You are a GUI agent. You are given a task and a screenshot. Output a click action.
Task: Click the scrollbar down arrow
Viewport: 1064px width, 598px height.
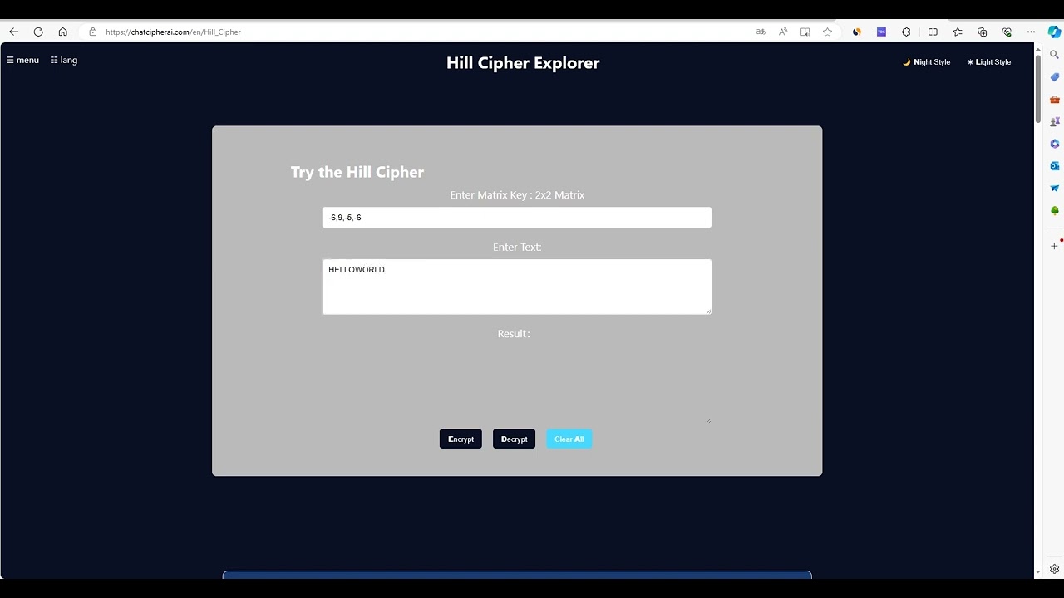(x=1038, y=572)
